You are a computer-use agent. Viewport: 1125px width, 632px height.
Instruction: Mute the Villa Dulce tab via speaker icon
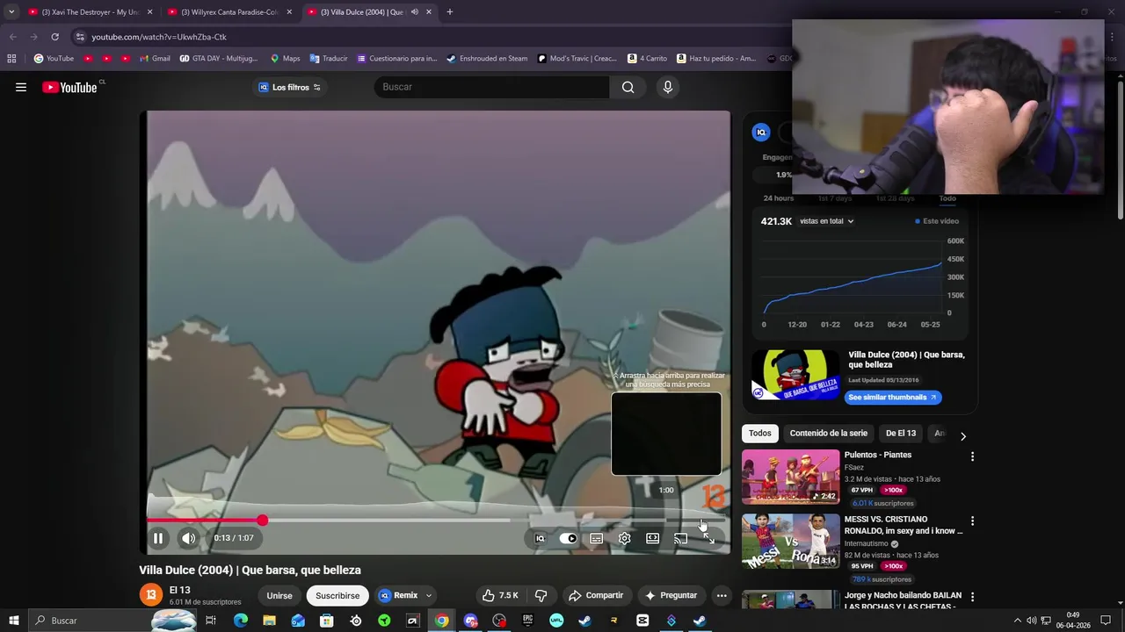(414, 12)
